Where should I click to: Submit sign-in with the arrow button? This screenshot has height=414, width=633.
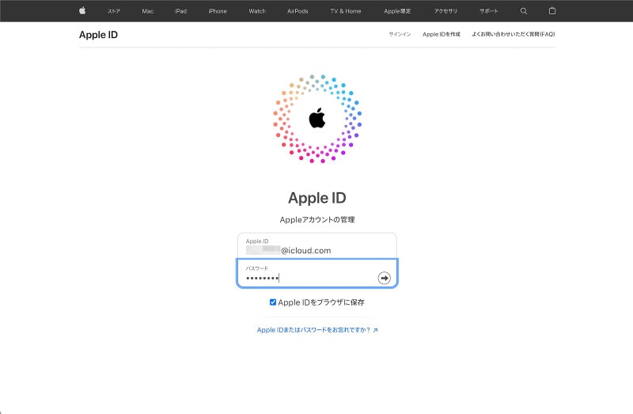(384, 278)
